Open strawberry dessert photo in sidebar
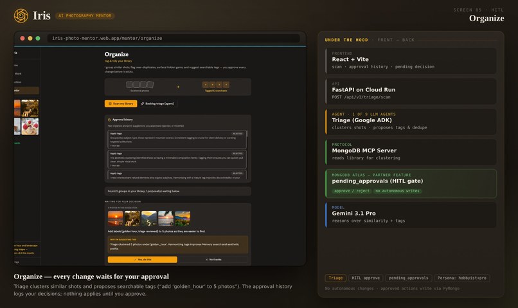Image resolution: width=518 pixels, height=308 pixels. pyautogui.click(x=30, y=126)
